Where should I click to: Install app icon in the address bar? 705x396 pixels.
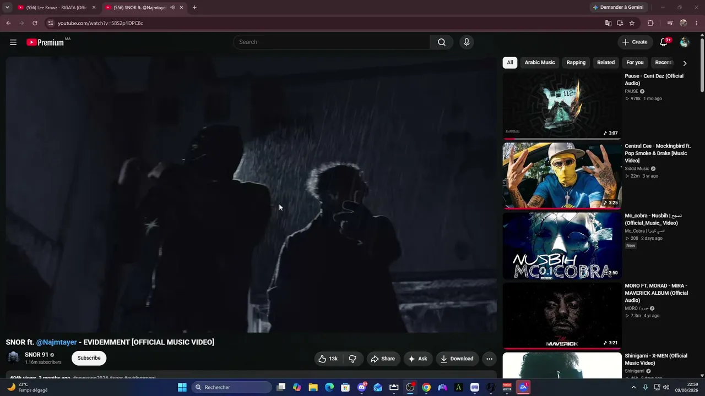click(x=620, y=23)
